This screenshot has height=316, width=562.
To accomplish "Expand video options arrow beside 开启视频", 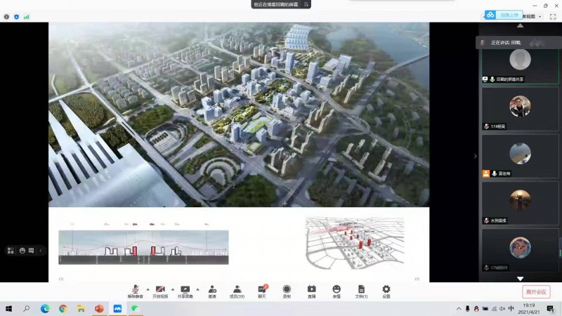I will (x=171, y=289).
